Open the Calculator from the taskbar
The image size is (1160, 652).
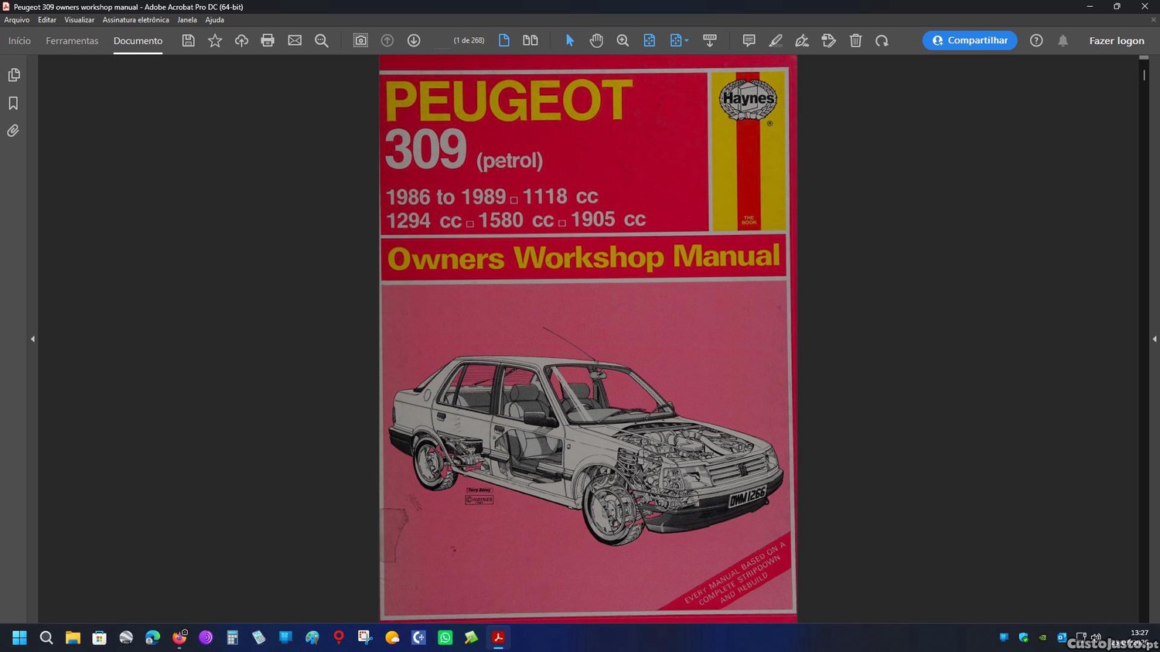pos(232,637)
